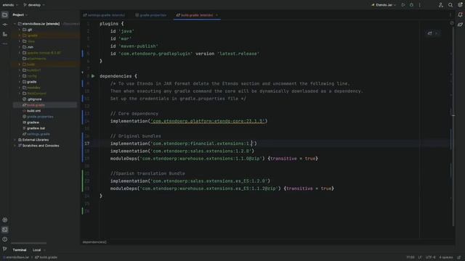This screenshot has width=465, height=261.
Task: Open Search Everywhere magnifier
Action: click(450, 5)
